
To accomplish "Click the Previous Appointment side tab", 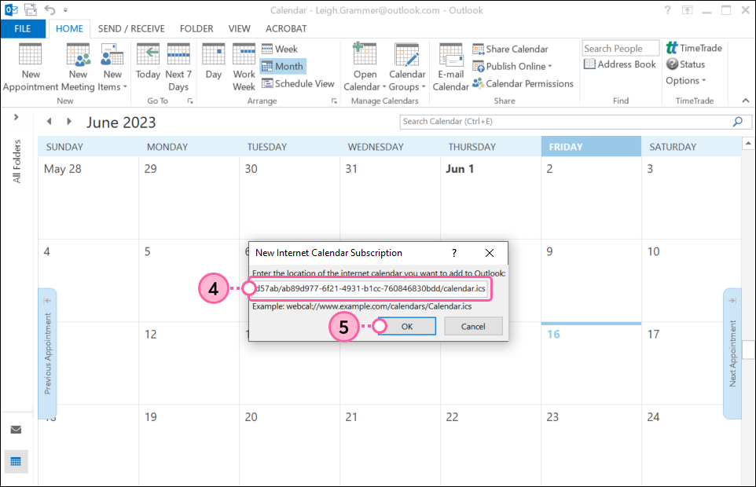I will tap(47, 353).
